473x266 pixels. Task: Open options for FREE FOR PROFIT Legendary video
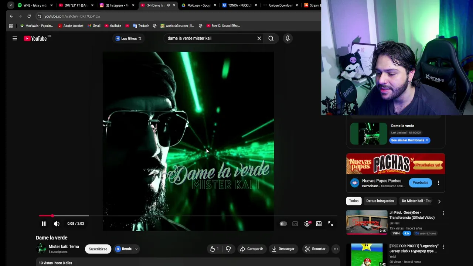pos(443,246)
